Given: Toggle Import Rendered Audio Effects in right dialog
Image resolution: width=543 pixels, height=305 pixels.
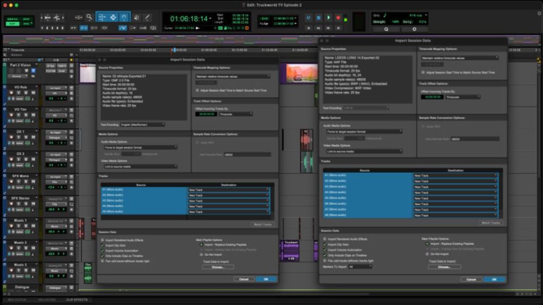Looking at the screenshot, I should 325,239.
